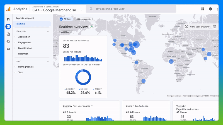Open the three-dot more options menu
The image size is (223, 125).
(x=217, y=9)
